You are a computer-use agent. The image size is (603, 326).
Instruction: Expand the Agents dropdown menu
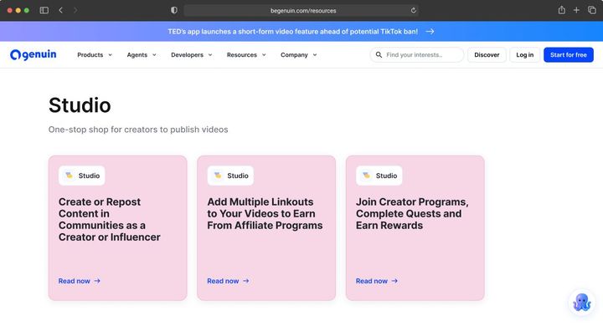click(x=142, y=55)
